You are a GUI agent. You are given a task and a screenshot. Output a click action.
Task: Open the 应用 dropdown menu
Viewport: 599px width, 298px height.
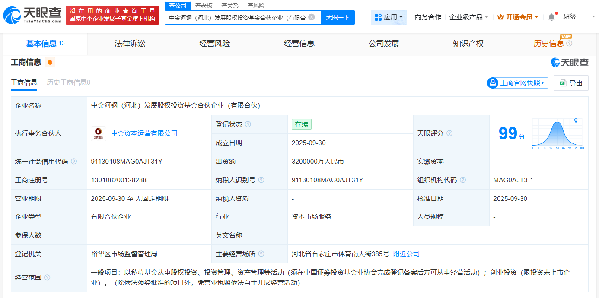(389, 17)
